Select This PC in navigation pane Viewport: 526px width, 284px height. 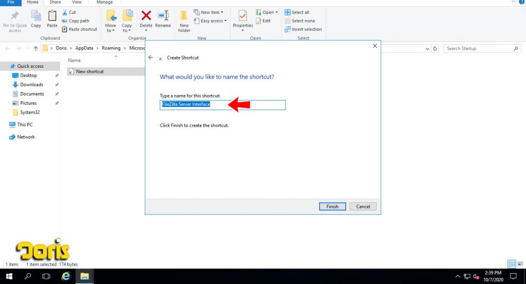pyautogui.click(x=25, y=124)
